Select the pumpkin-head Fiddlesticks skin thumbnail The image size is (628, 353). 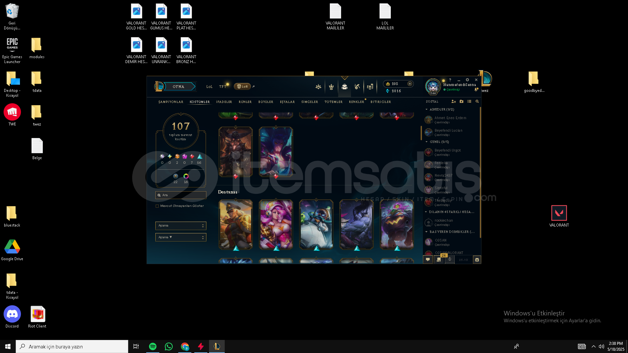click(x=397, y=225)
